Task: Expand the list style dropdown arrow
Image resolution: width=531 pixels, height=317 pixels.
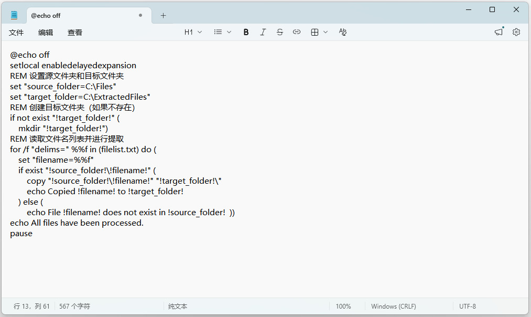Action: [229, 32]
